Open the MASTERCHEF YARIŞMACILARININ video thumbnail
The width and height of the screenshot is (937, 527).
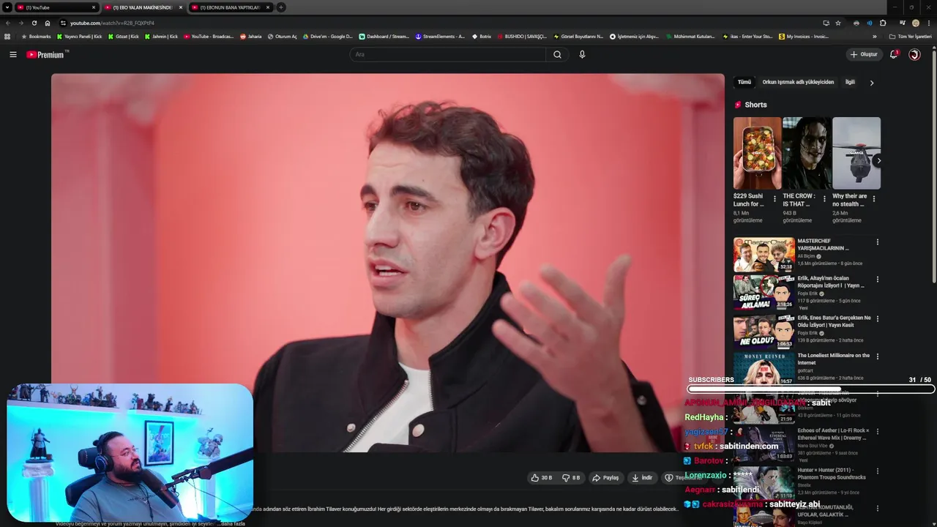click(x=764, y=255)
